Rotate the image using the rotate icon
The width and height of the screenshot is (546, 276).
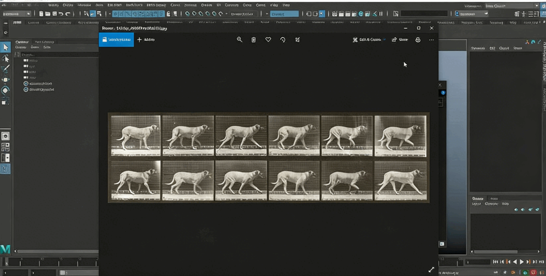283,40
